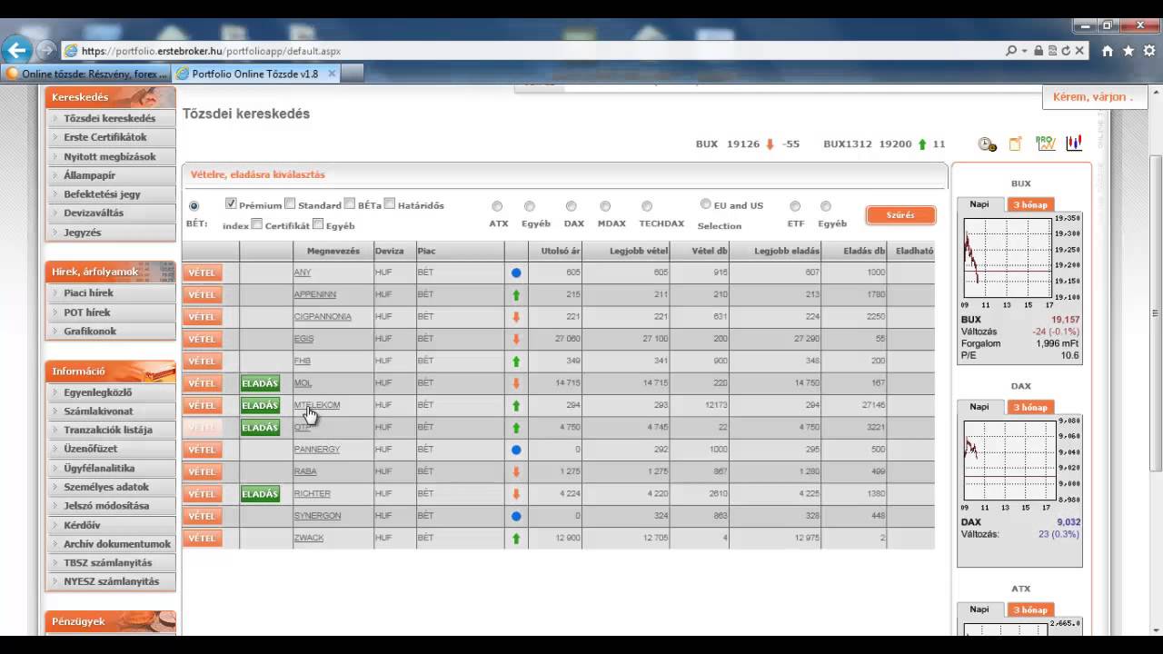Viewport: 1163px width, 654px height.
Task: Click VÉTEL button for ANY stock
Action: [x=202, y=272]
